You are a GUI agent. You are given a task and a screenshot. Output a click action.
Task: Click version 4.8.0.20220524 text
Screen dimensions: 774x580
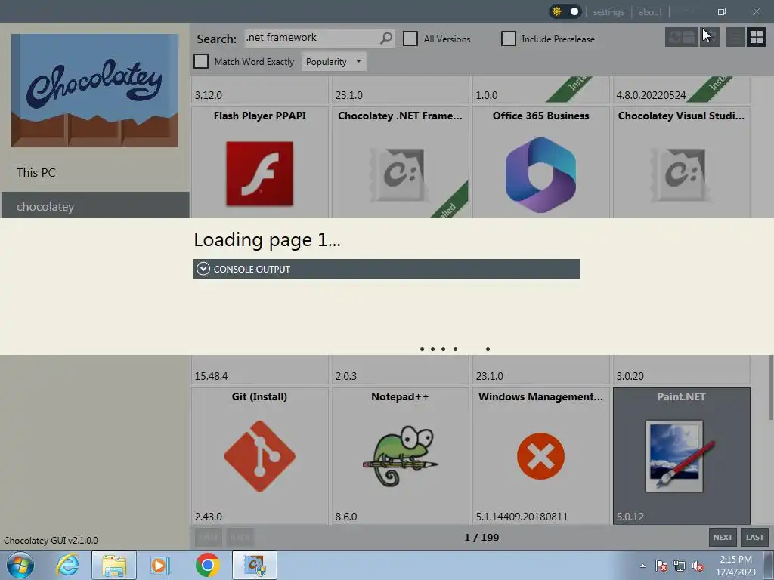pyautogui.click(x=651, y=95)
